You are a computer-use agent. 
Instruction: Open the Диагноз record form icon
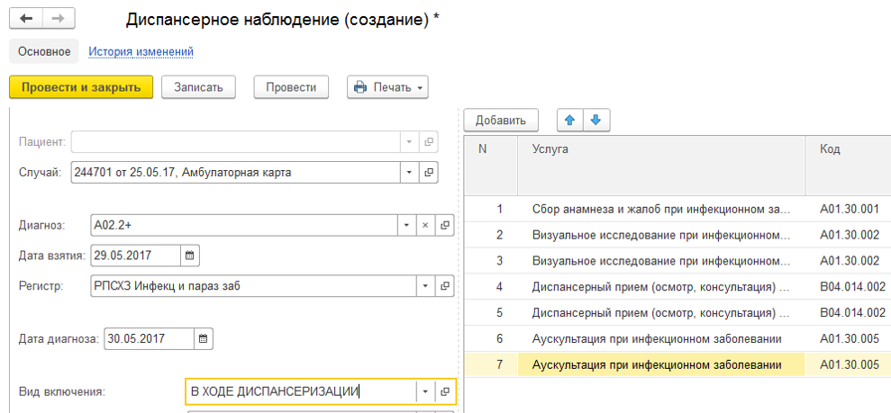pyautogui.click(x=445, y=226)
